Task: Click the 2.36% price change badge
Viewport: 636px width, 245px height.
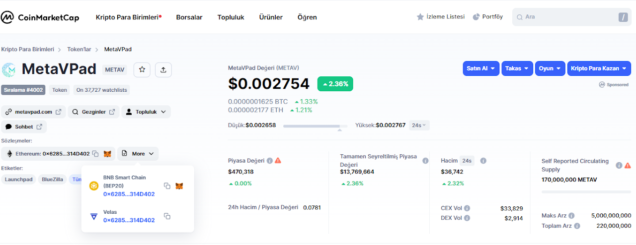Action: [335, 84]
